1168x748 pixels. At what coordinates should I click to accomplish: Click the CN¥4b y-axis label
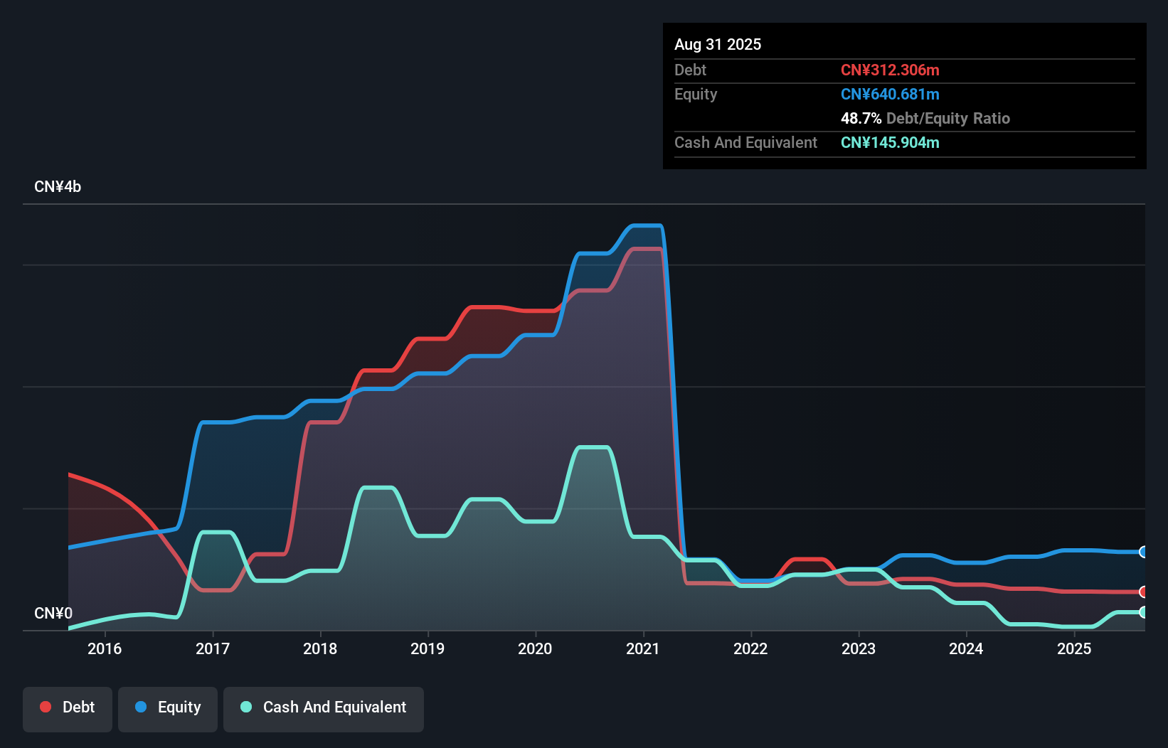[58, 187]
